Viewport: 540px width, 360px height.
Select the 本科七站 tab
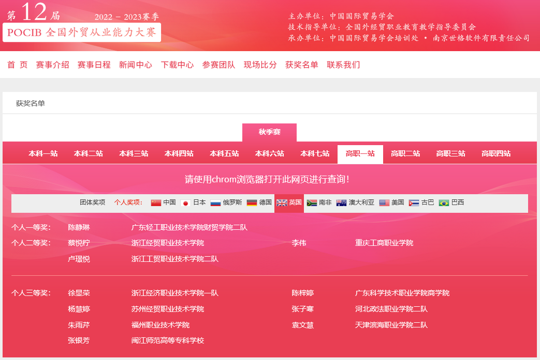click(x=315, y=154)
